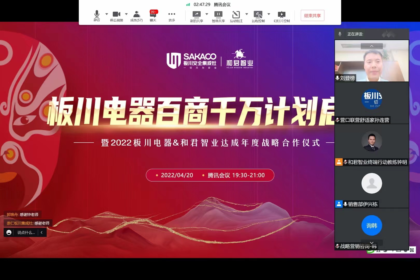
Task: Click the red 结束共享 end sharing button
Action: click(312, 16)
